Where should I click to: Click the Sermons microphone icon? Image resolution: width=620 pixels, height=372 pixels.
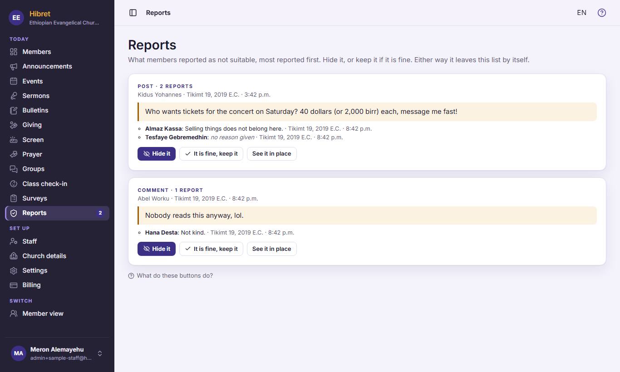(x=14, y=96)
